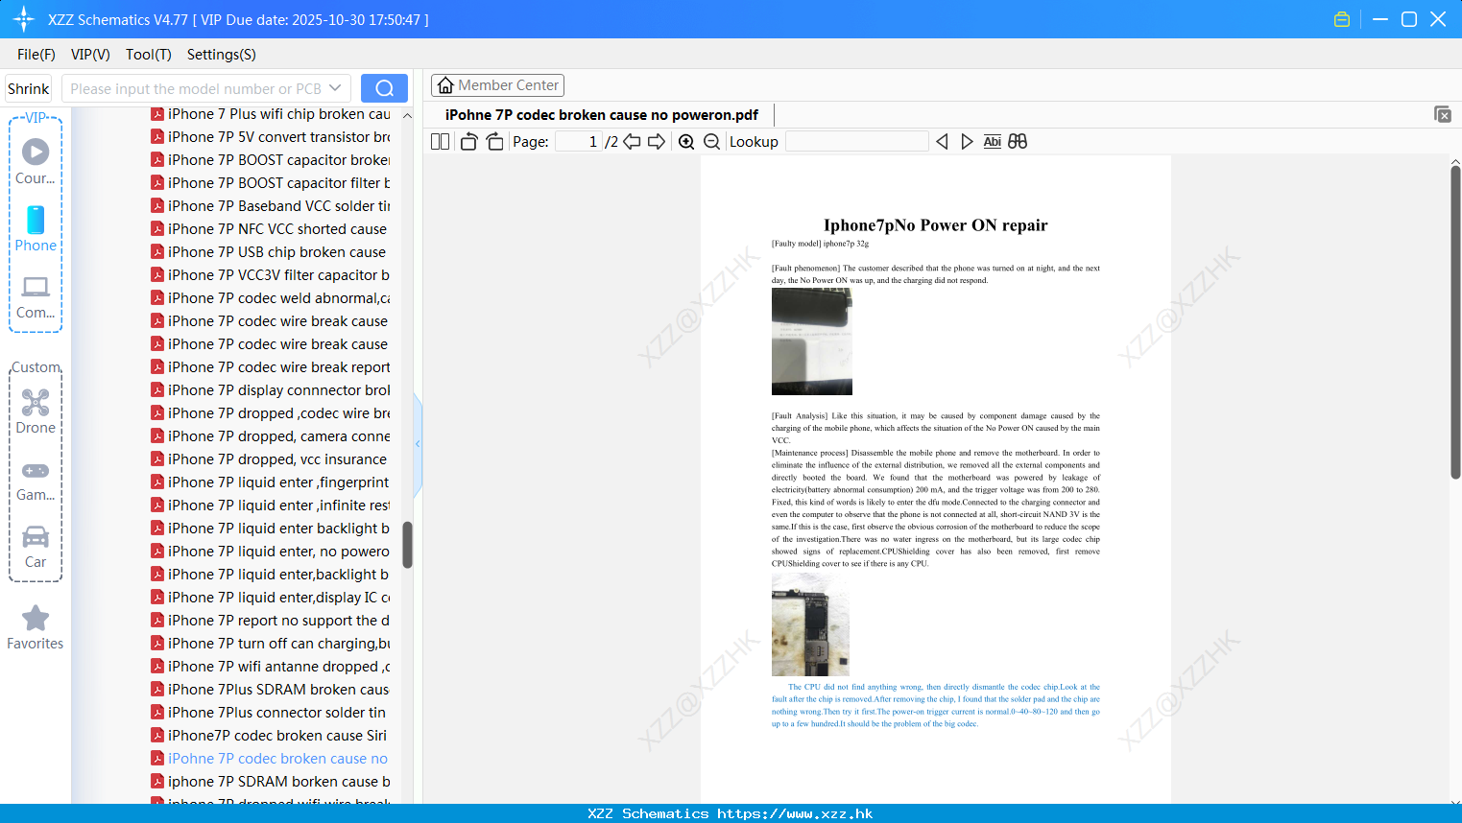Open 'iPhone 7P VCC3V filter capacitor' file
Viewport: 1462px width, 823px height.
coord(271,275)
